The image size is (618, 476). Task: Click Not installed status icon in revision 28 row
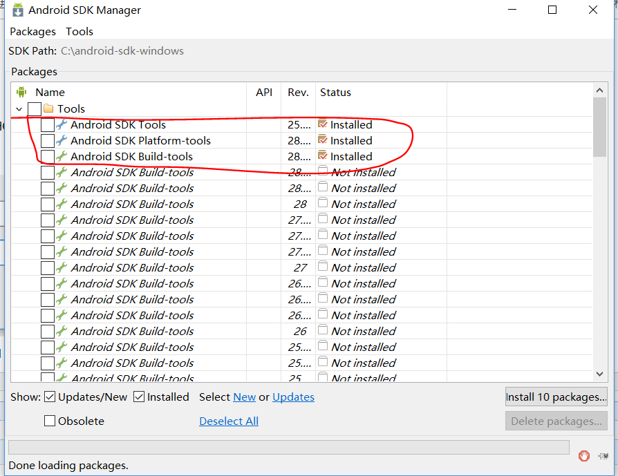click(323, 203)
